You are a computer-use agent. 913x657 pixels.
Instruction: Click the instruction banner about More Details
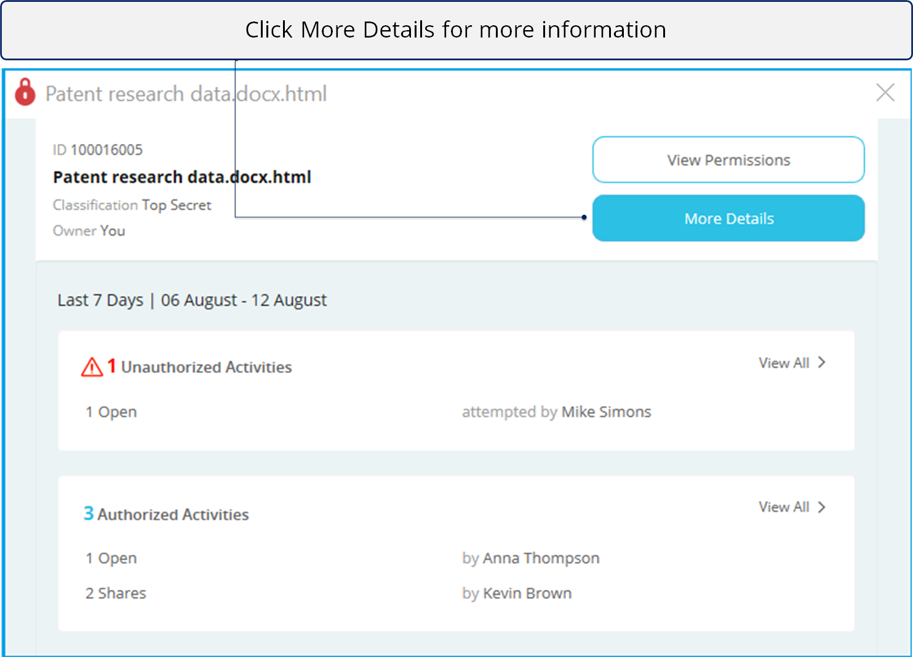point(456,30)
